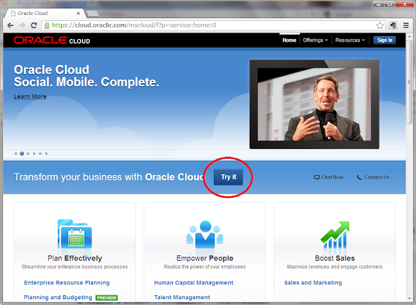Close the Oracle Cloud tab
The width and height of the screenshot is (416, 305).
78,13
